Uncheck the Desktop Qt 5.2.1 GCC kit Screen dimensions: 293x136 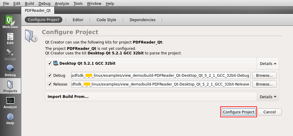[x=50, y=63]
